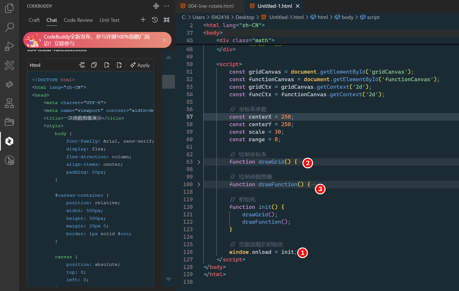Click the Html language label on the code block
The height and width of the screenshot is (291, 459).
click(35, 65)
